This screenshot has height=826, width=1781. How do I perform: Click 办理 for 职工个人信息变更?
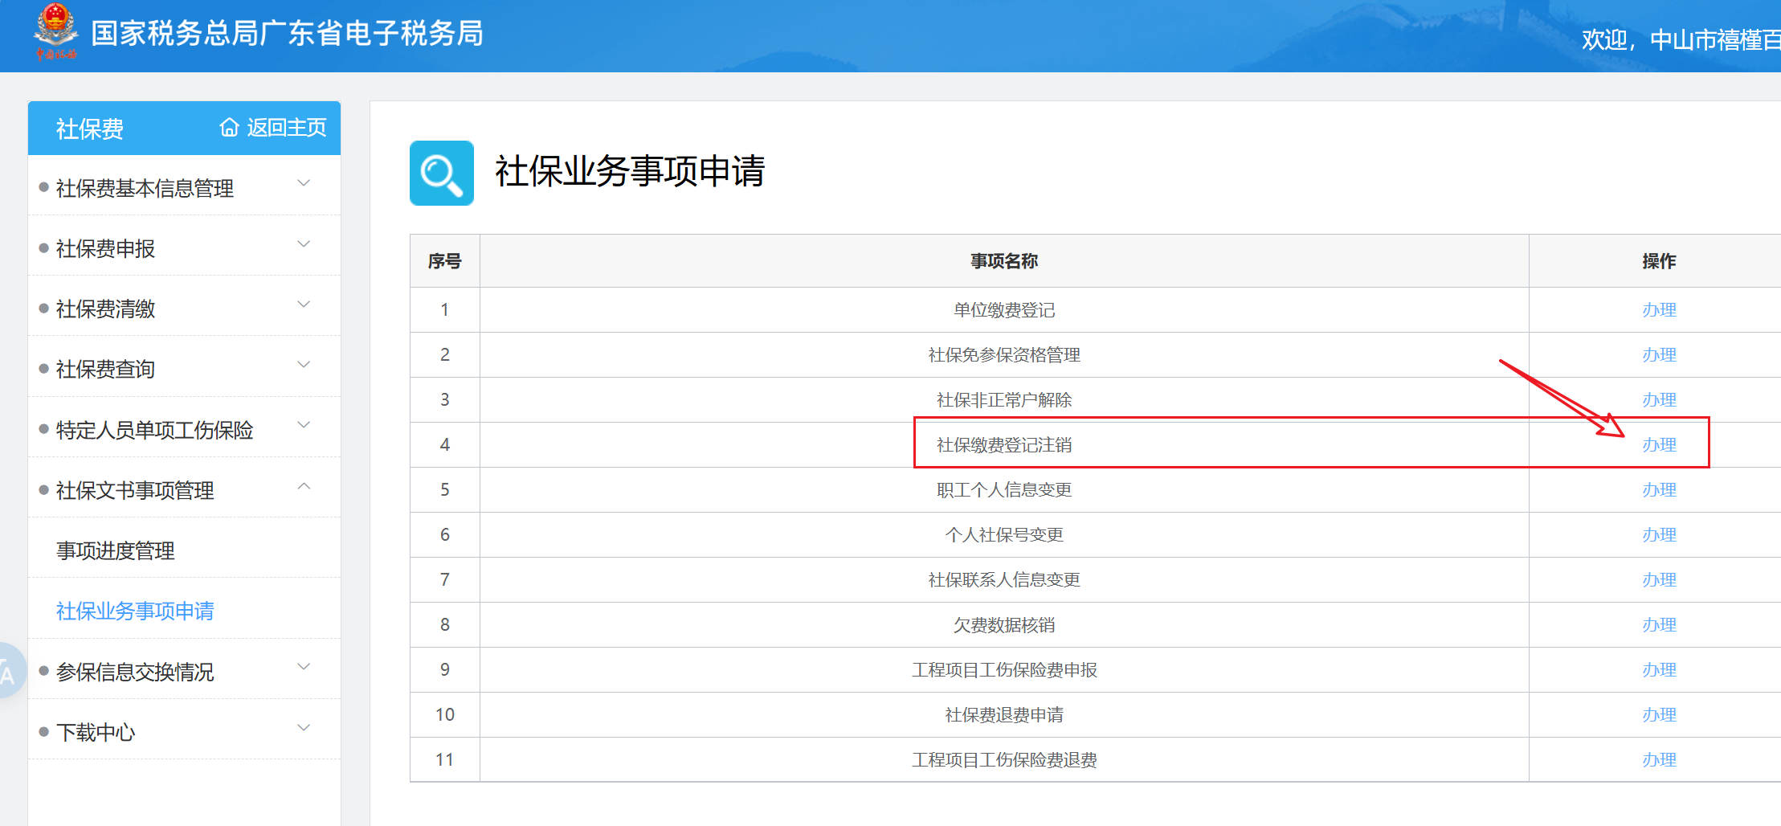[1659, 490]
